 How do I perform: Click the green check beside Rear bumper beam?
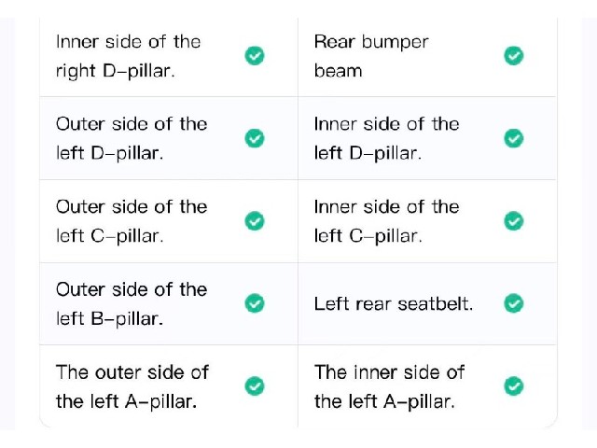click(x=514, y=56)
